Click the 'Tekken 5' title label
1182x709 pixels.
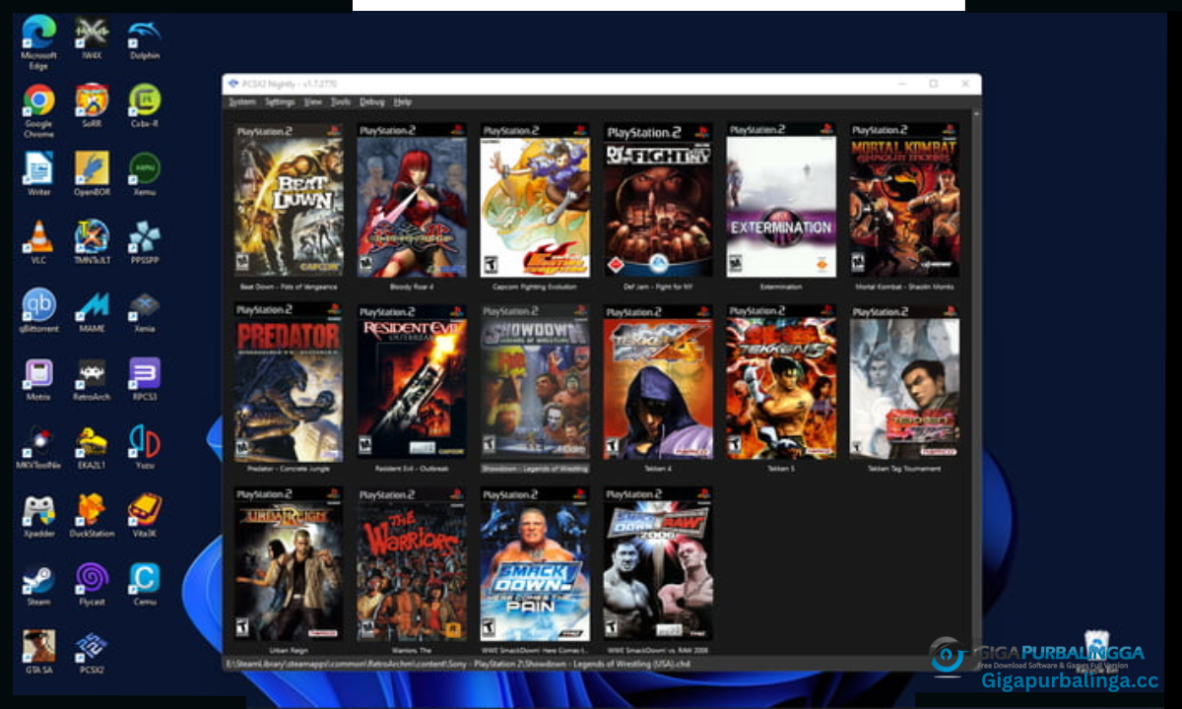[x=781, y=469]
